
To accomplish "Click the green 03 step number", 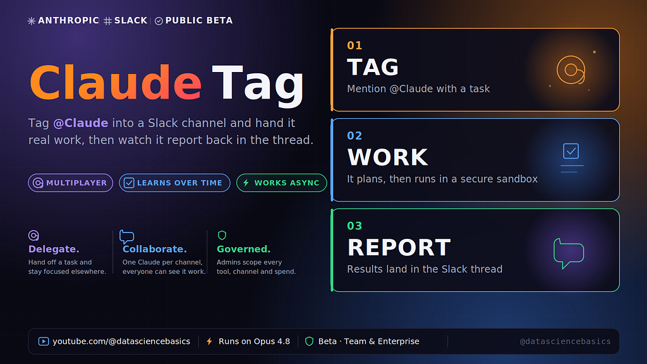I will click(354, 226).
